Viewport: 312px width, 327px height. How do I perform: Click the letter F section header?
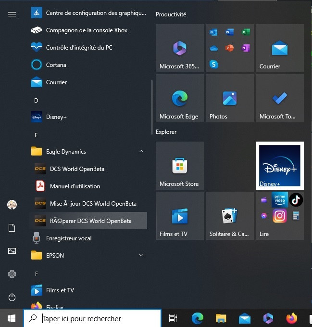pos(36,274)
